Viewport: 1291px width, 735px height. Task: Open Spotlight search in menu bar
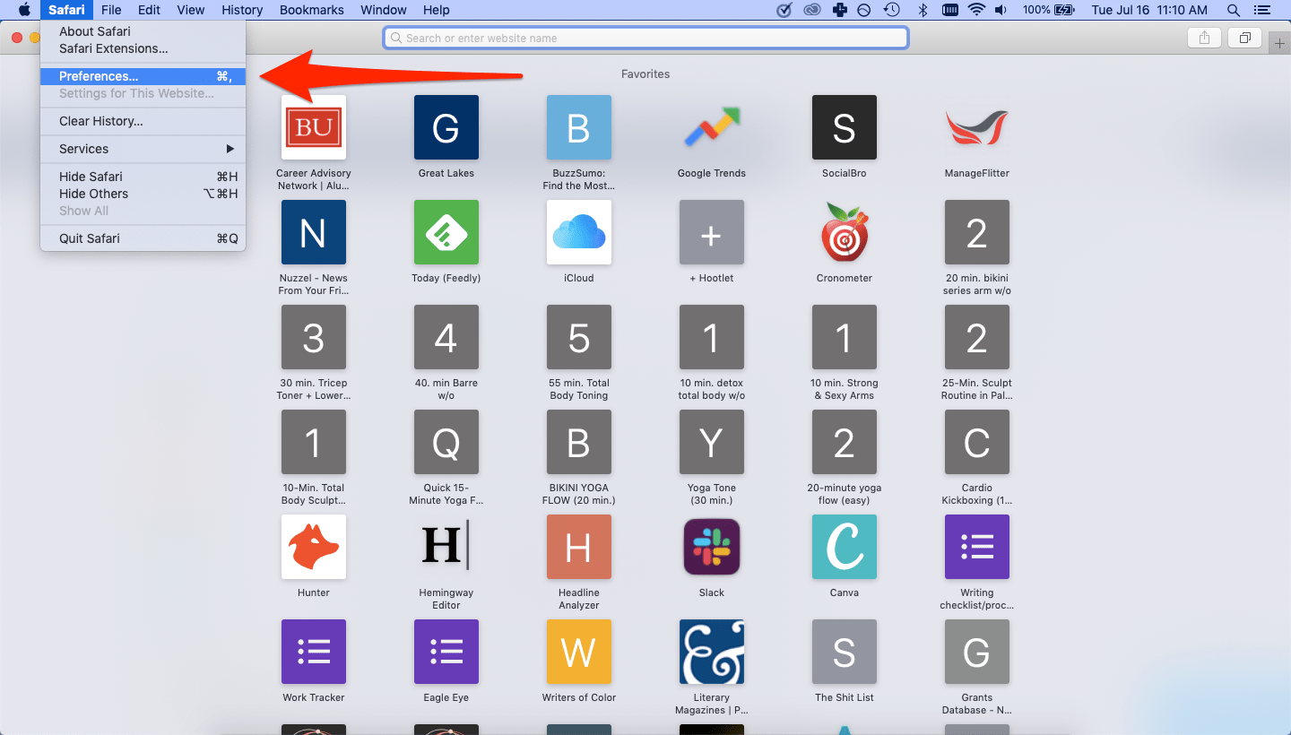tap(1234, 10)
